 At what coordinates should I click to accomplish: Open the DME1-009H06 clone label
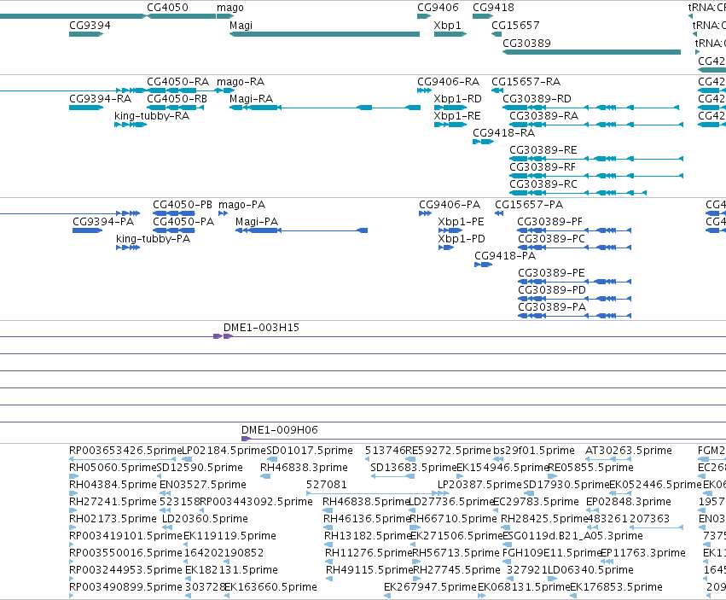click(280, 430)
